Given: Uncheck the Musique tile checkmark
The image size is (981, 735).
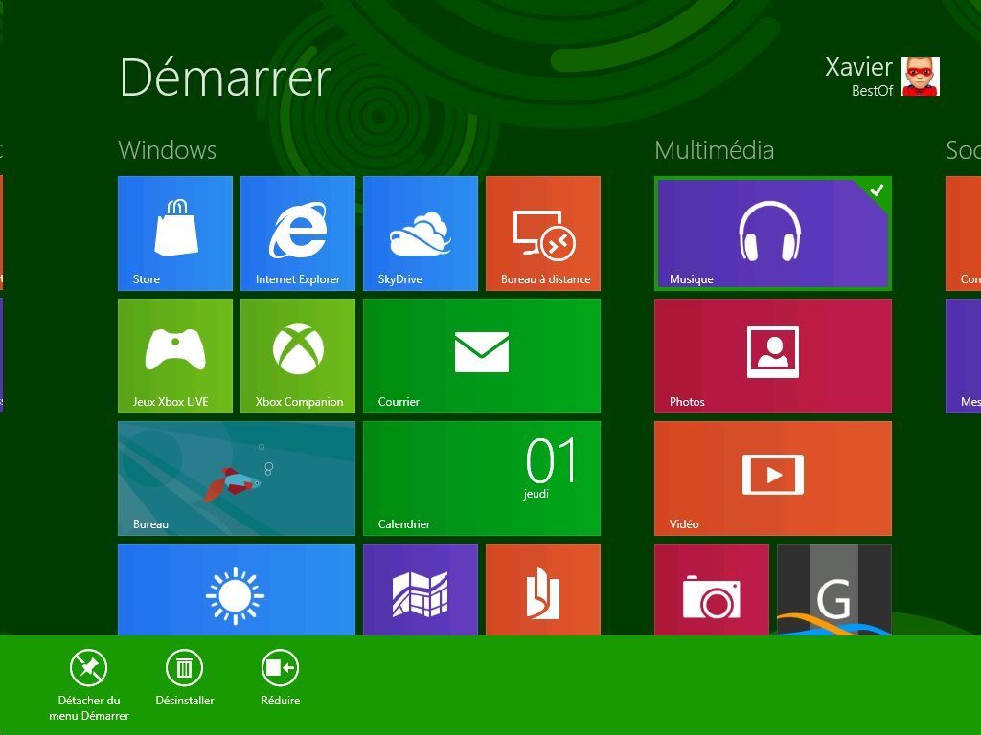Looking at the screenshot, I should click(x=878, y=190).
